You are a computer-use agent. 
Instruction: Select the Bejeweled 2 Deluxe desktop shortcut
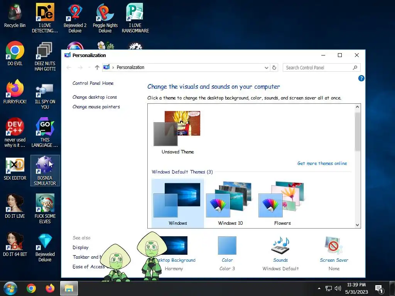pyautogui.click(x=75, y=18)
